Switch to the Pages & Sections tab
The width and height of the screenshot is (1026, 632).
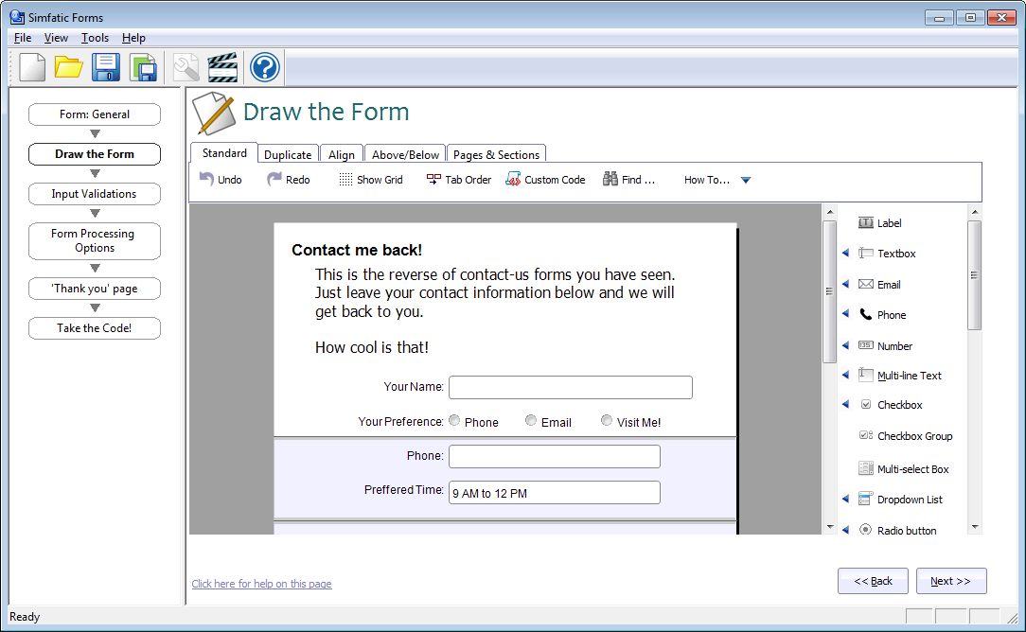[496, 154]
